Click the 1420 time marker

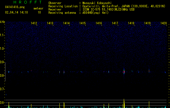coord(164,23)
